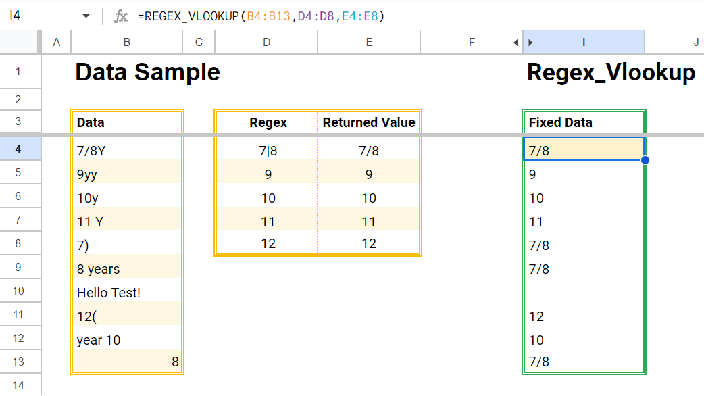Open the Name Box dropdown
Screen dimensions: 704x396
tap(86, 14)
